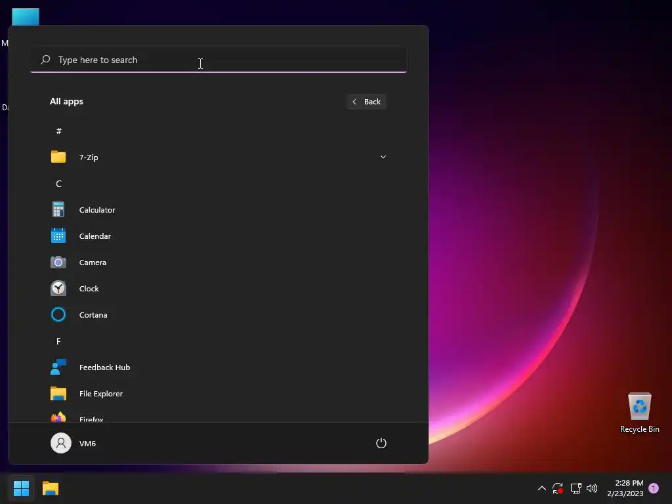Open the Camera app icon
Viewport: 672px width, 504px height.
(58, 262)
